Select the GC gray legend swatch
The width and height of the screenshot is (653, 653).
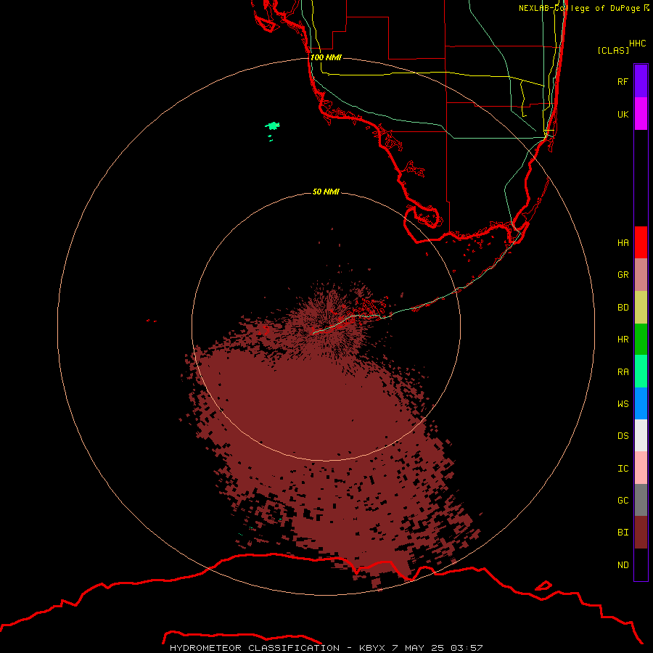[641, 500]
